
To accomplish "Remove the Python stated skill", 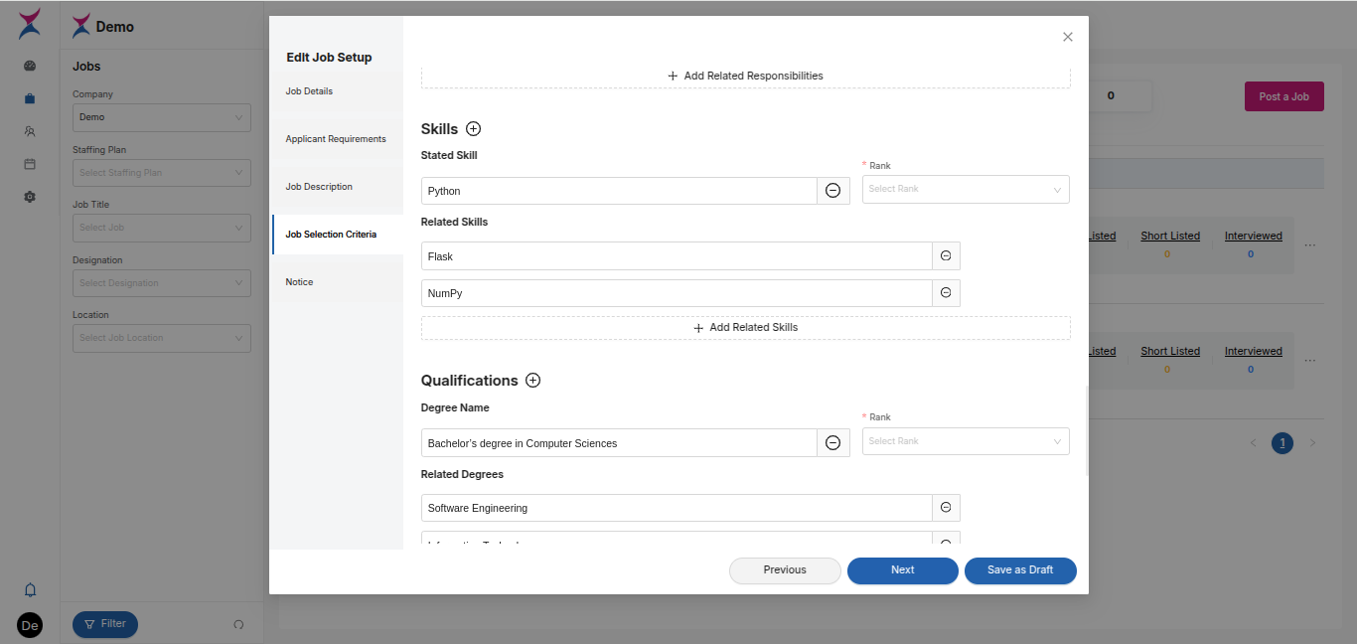I will [832, 191].
